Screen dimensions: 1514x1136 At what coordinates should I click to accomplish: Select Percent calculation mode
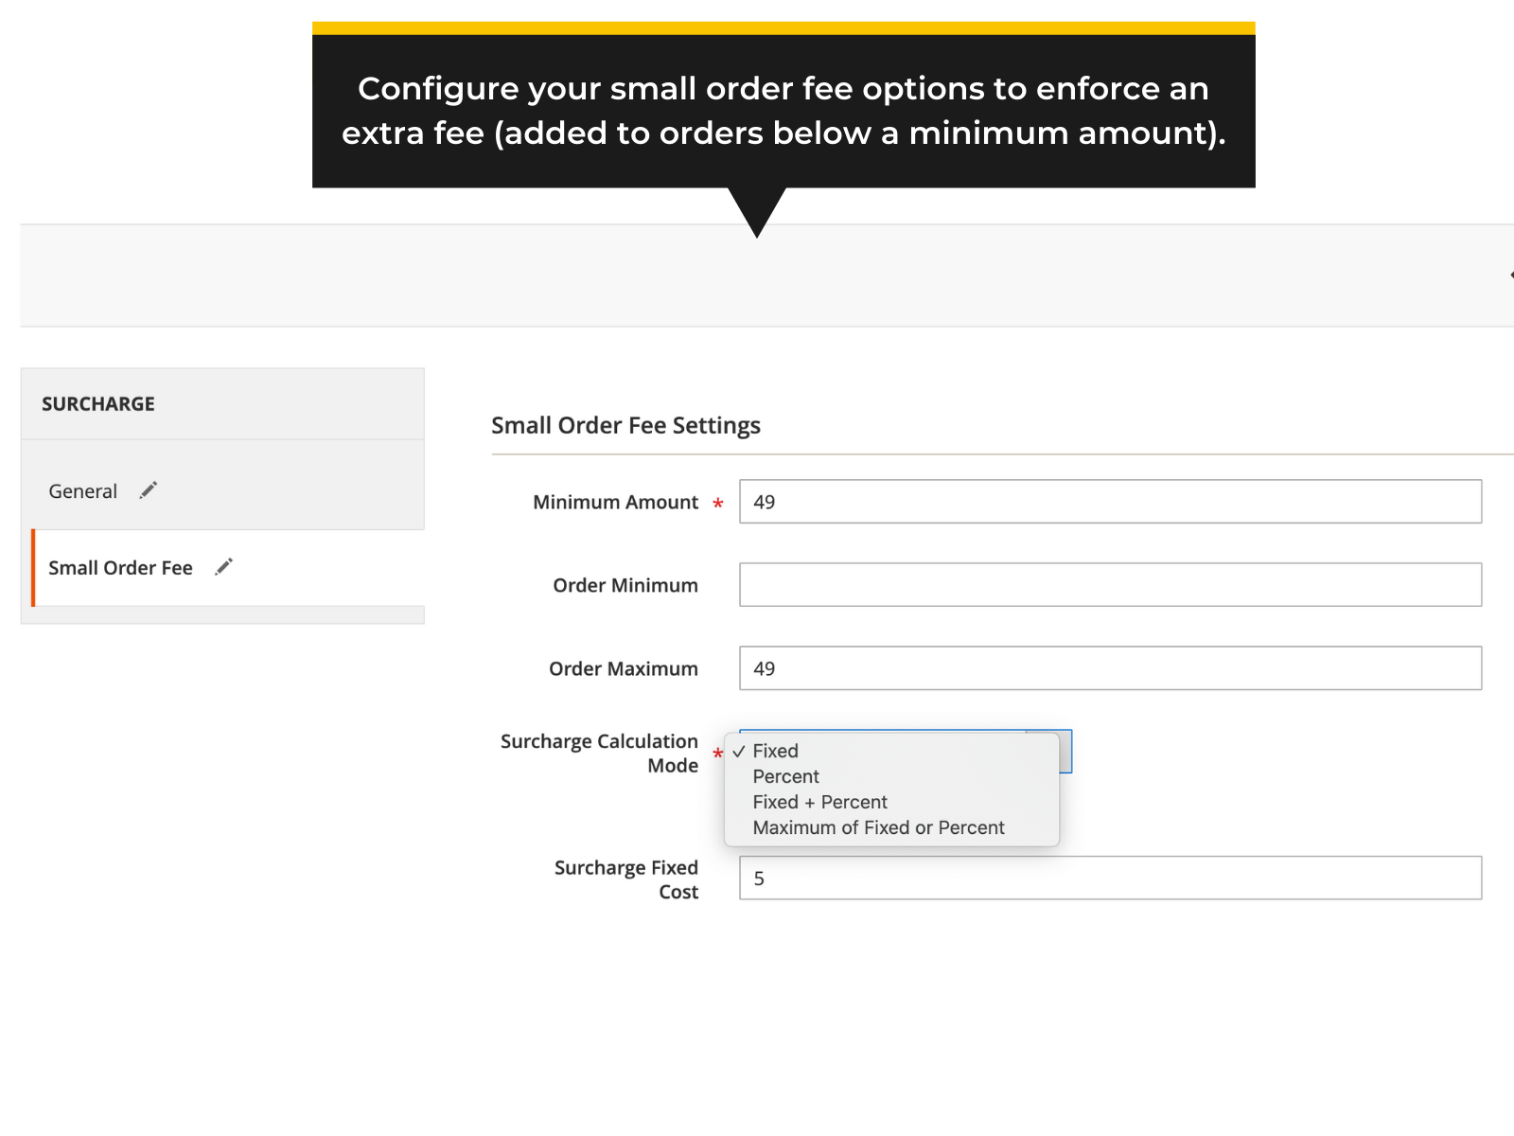[x=785, y=776]
